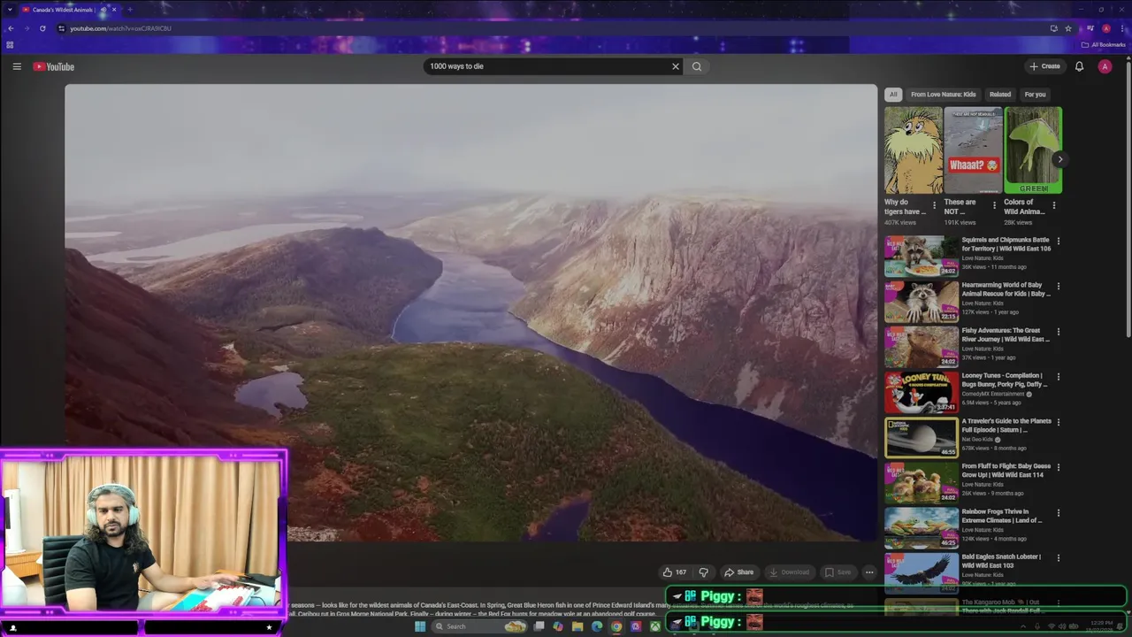Viewport: 1132px width, 637px height.
Task: Click the Share button
Action: (738, 572)
